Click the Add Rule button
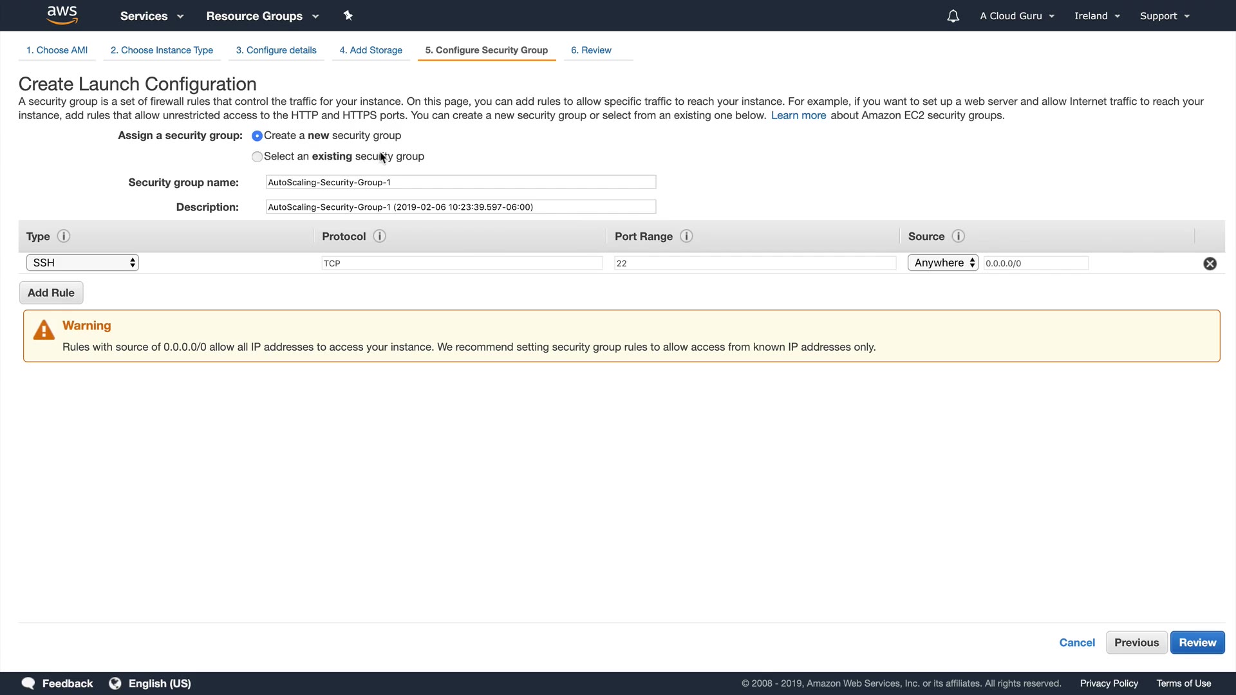Image resolution: width=1236 pixels, height=695 pixels. point(51,293)
